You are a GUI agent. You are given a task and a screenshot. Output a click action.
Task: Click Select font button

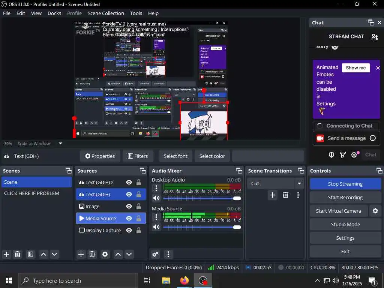pos(175,156)
